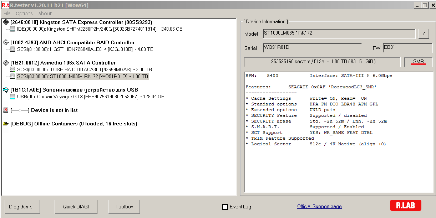436x218 pixels.
Task: Select the Device is not in list row
Action: 44,110
